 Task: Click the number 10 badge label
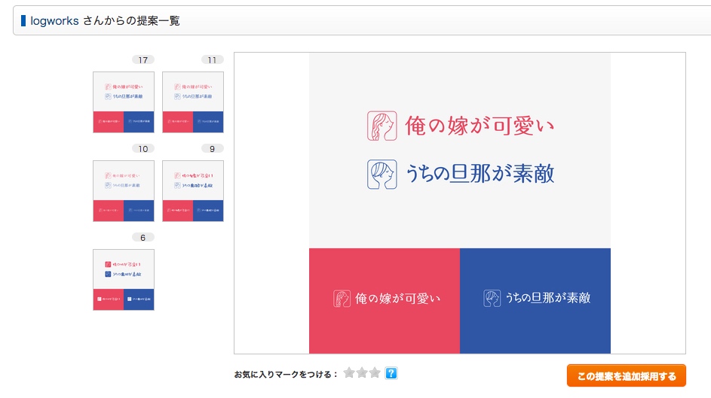[143, 148]
